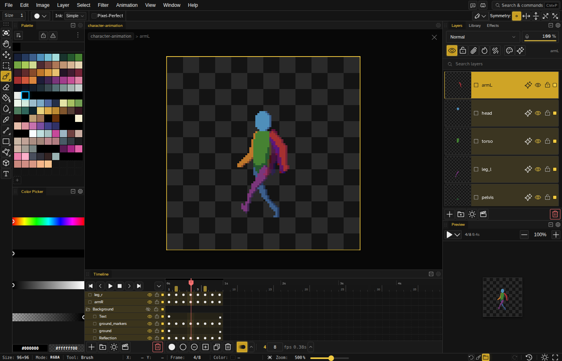Image resolution: width=562 pixels, height=361 pixels.
Task: Select the paint bucket fill tool
Action: [x=6, y=98]
